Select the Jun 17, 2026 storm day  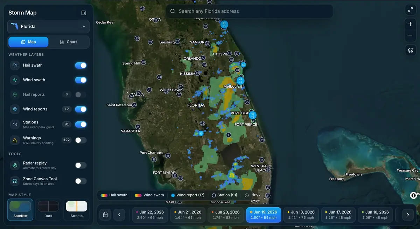tap(338, 215)
